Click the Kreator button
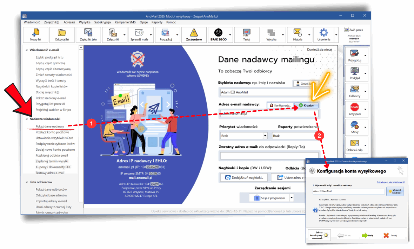The image size is (414, 249). click(x=306, y=105)
